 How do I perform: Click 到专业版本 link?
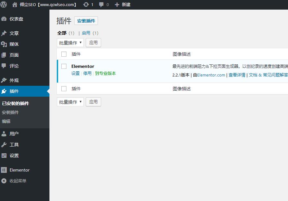pos(105,73)
